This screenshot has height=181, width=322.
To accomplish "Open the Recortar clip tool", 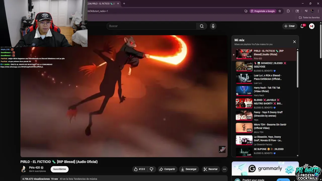I will tap(210, 169).
